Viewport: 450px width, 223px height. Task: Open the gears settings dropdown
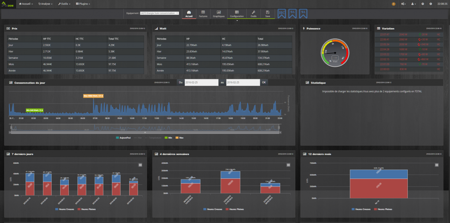(x=403, y=4)
